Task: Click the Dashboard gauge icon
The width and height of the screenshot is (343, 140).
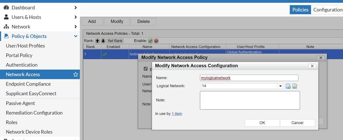Action: (6, 8)
